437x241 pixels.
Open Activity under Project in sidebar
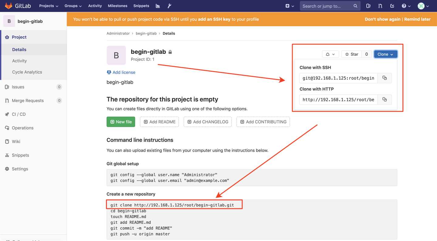pyautogui.click(x=34, y=61)
